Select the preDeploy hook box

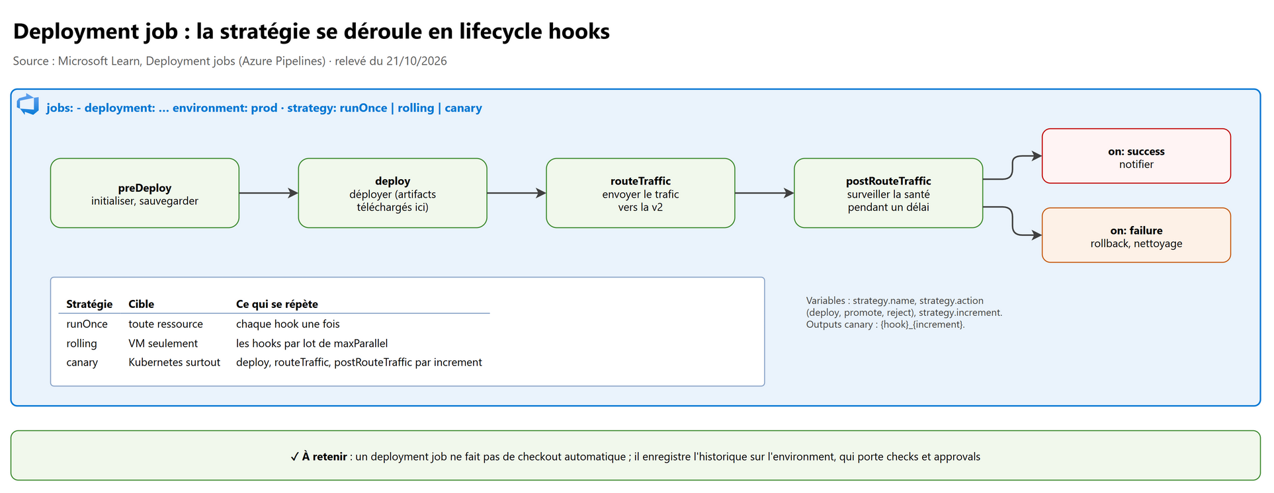[x=145, y=193]
